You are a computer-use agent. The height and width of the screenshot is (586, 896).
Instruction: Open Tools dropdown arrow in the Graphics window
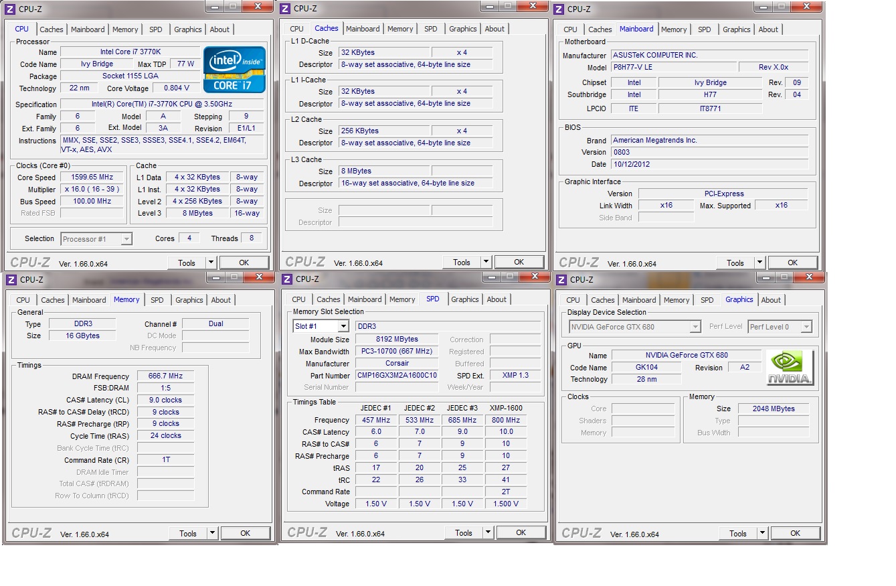(763, 533)
